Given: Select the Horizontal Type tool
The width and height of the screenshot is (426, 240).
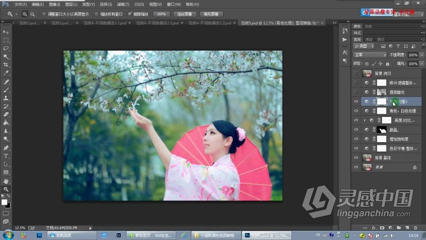Looking at the screenshot, I should coord(6,156).
